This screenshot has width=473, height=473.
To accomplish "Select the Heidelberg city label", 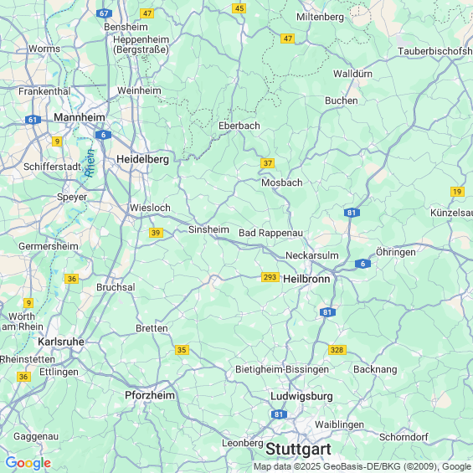I will point(142,159).
